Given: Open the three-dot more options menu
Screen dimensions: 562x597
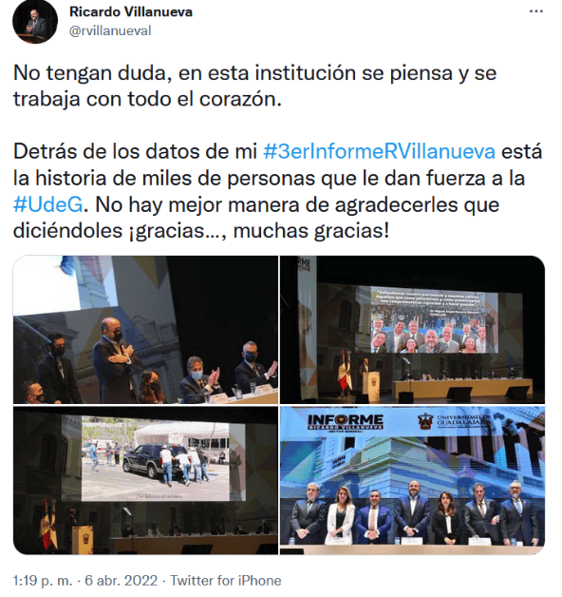Looking at the screenshot, I should pos(536,11).
